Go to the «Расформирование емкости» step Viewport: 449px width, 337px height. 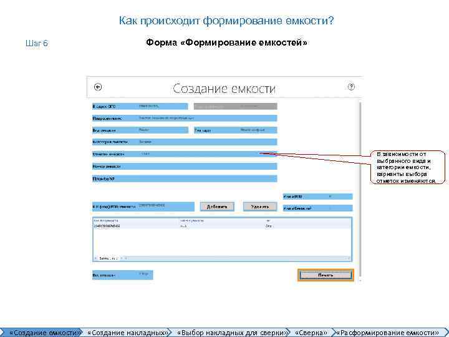click(x=388, y=333)
